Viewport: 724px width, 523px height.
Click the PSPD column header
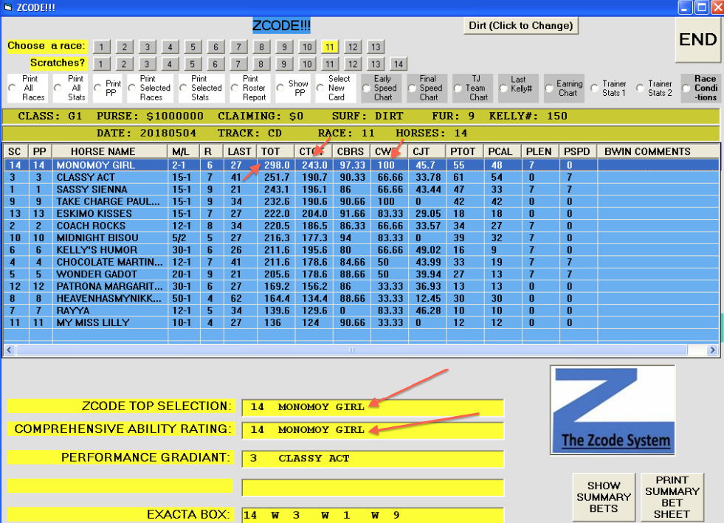click(x=579, y=151)
